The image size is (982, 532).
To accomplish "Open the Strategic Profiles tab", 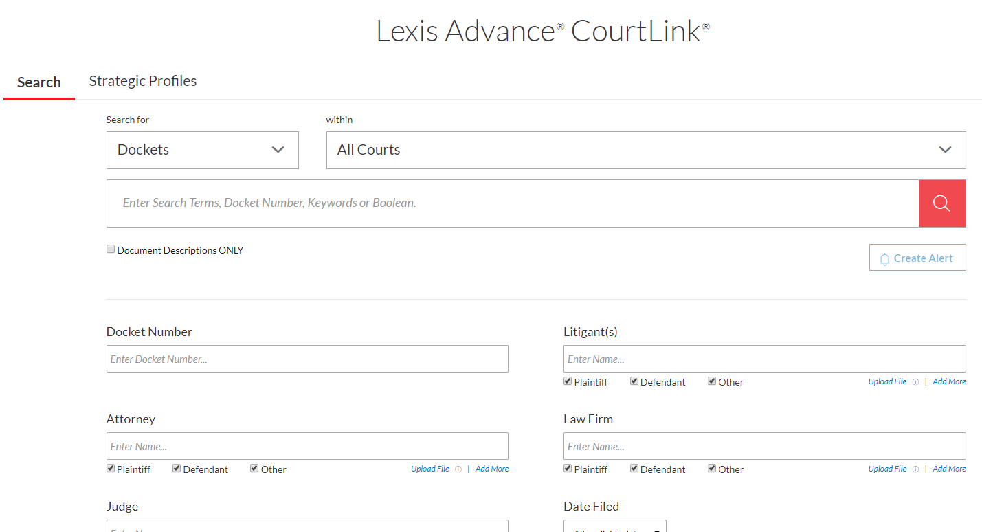I will click(x=143, y=81).
